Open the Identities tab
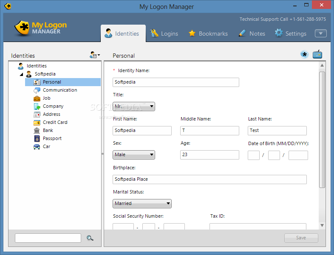The image size is (334, 255). 123,34
